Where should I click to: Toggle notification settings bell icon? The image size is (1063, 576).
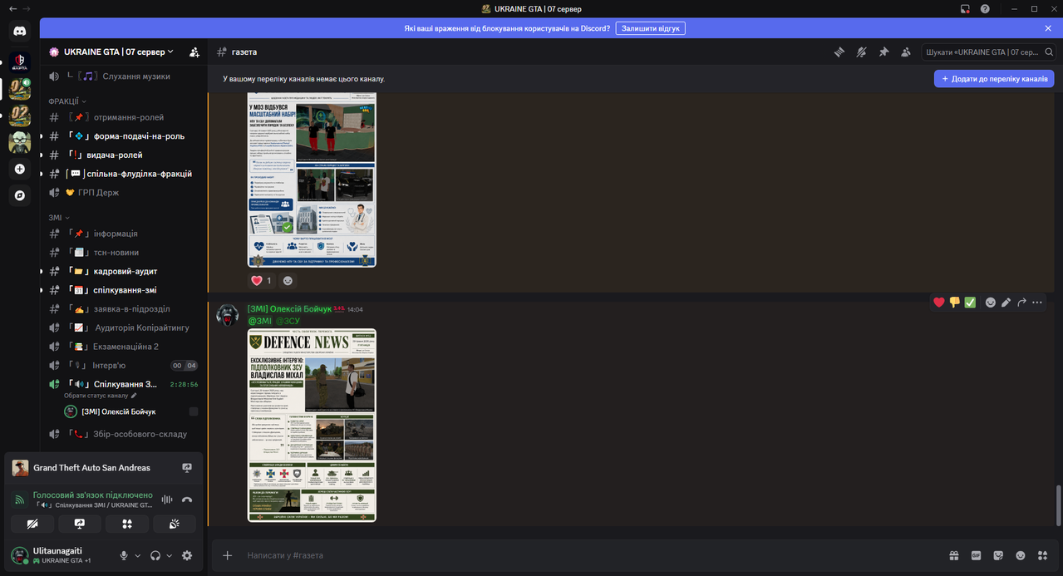(x=861, y=52)
